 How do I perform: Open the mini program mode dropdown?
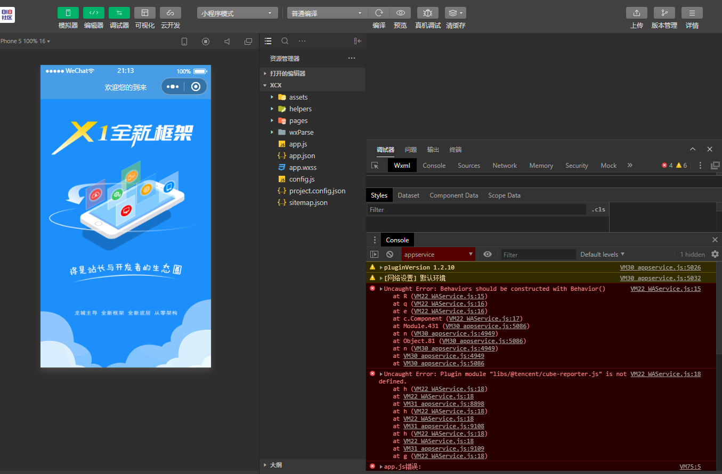click(237, 13)
